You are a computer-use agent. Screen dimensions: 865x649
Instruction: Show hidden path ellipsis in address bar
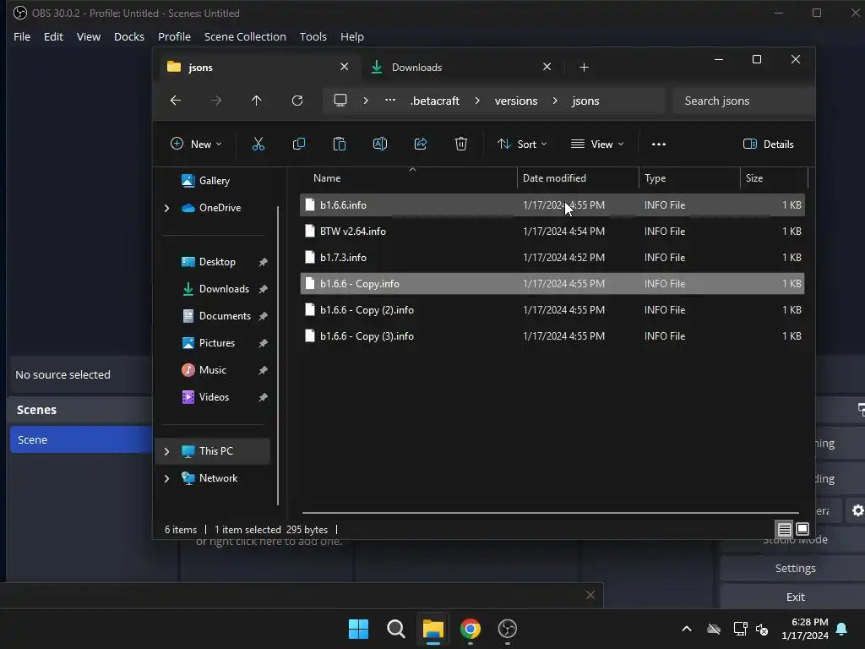click(390, 101)
